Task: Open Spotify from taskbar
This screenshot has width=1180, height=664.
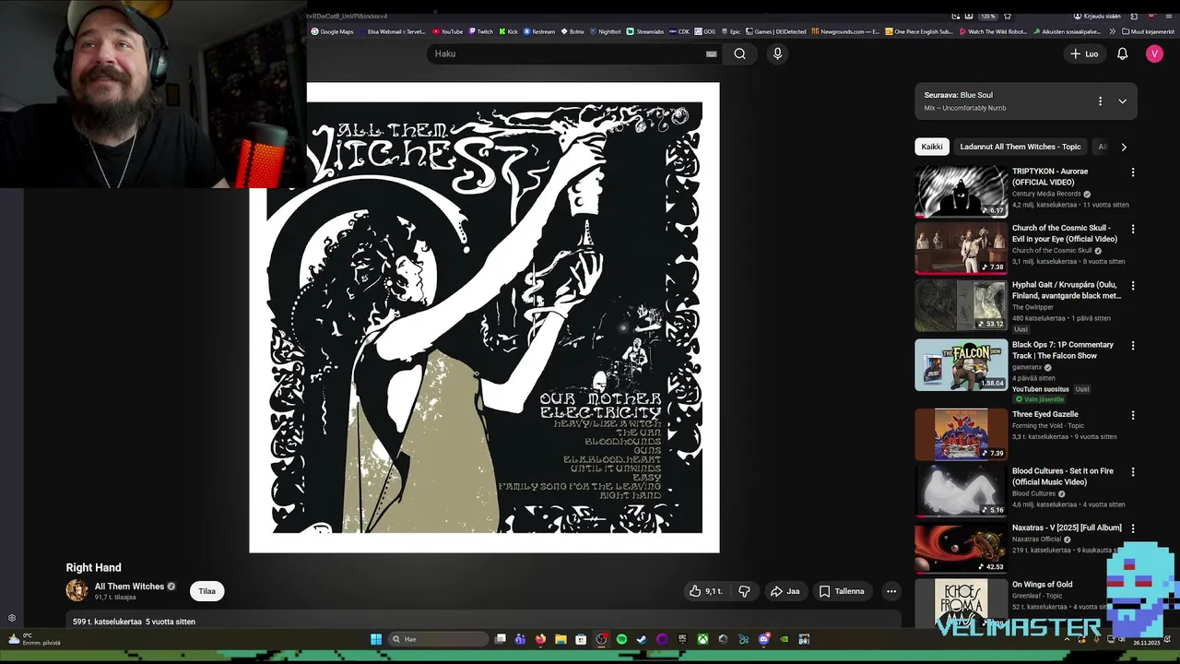Action: point(621,639)
